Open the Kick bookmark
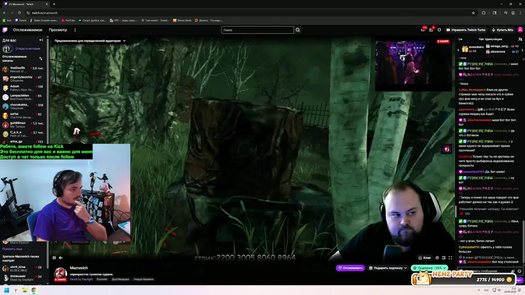Viewport: 525px width, 295px height. (7, 20)
